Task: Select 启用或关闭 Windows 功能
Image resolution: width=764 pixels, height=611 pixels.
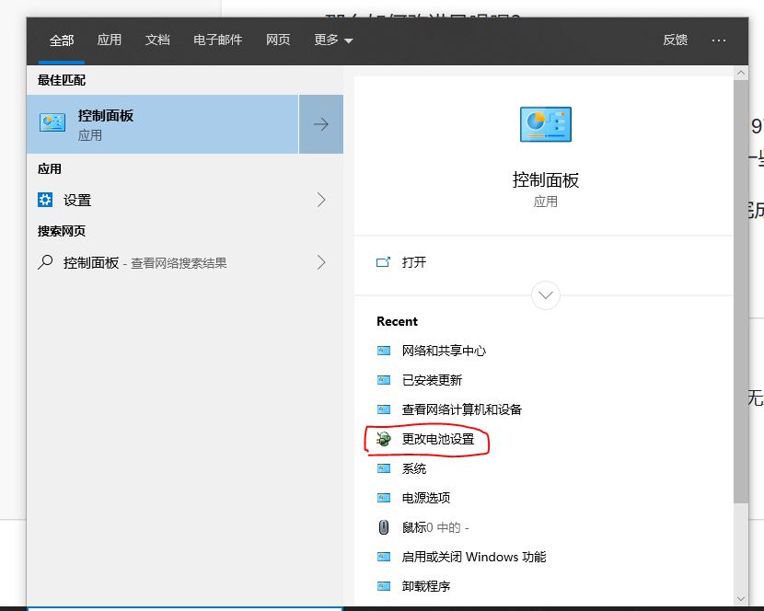Action: (x=476, y=557)
